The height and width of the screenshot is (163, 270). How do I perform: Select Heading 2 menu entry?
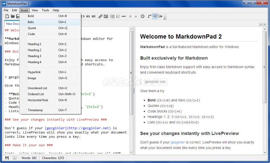click(x=50, y=50)
